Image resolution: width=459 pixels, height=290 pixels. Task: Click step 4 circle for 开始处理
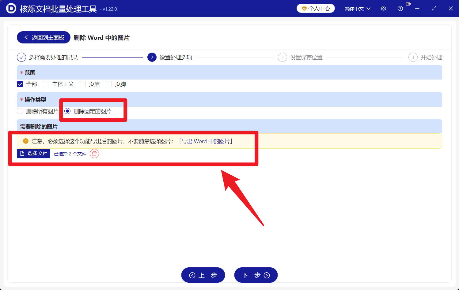(x=412, y=57)
